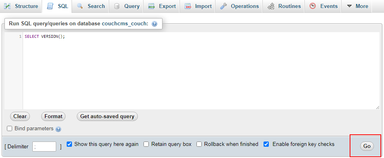Check the Retain query box option
The width and height of the screenshot is (384, 158).
(x=146, y=144)
